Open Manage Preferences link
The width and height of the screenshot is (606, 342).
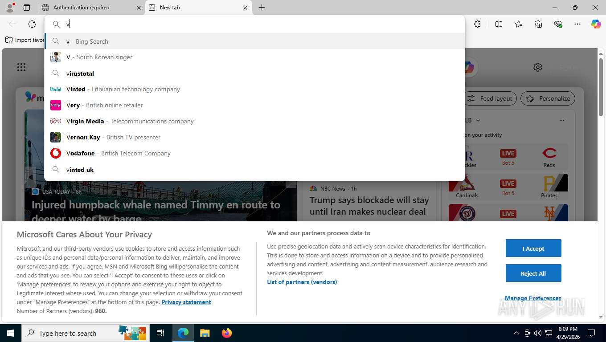(533, 298)
